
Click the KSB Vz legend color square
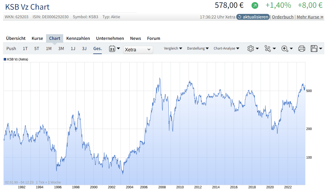click(x=5, y=59)
